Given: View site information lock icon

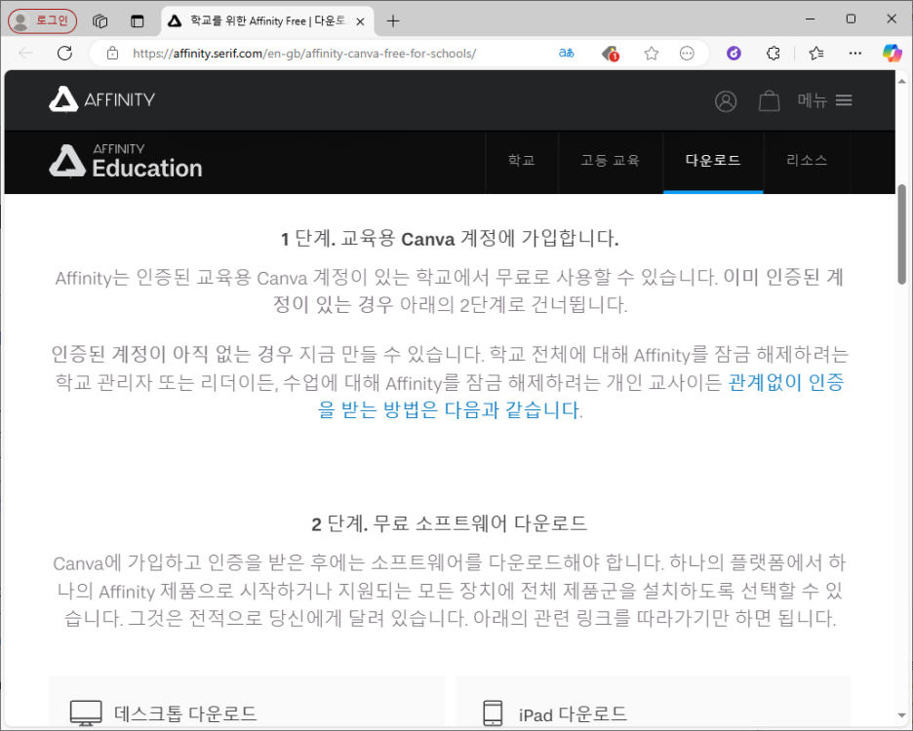Looking at the screenshot, I should coord(112,54).
